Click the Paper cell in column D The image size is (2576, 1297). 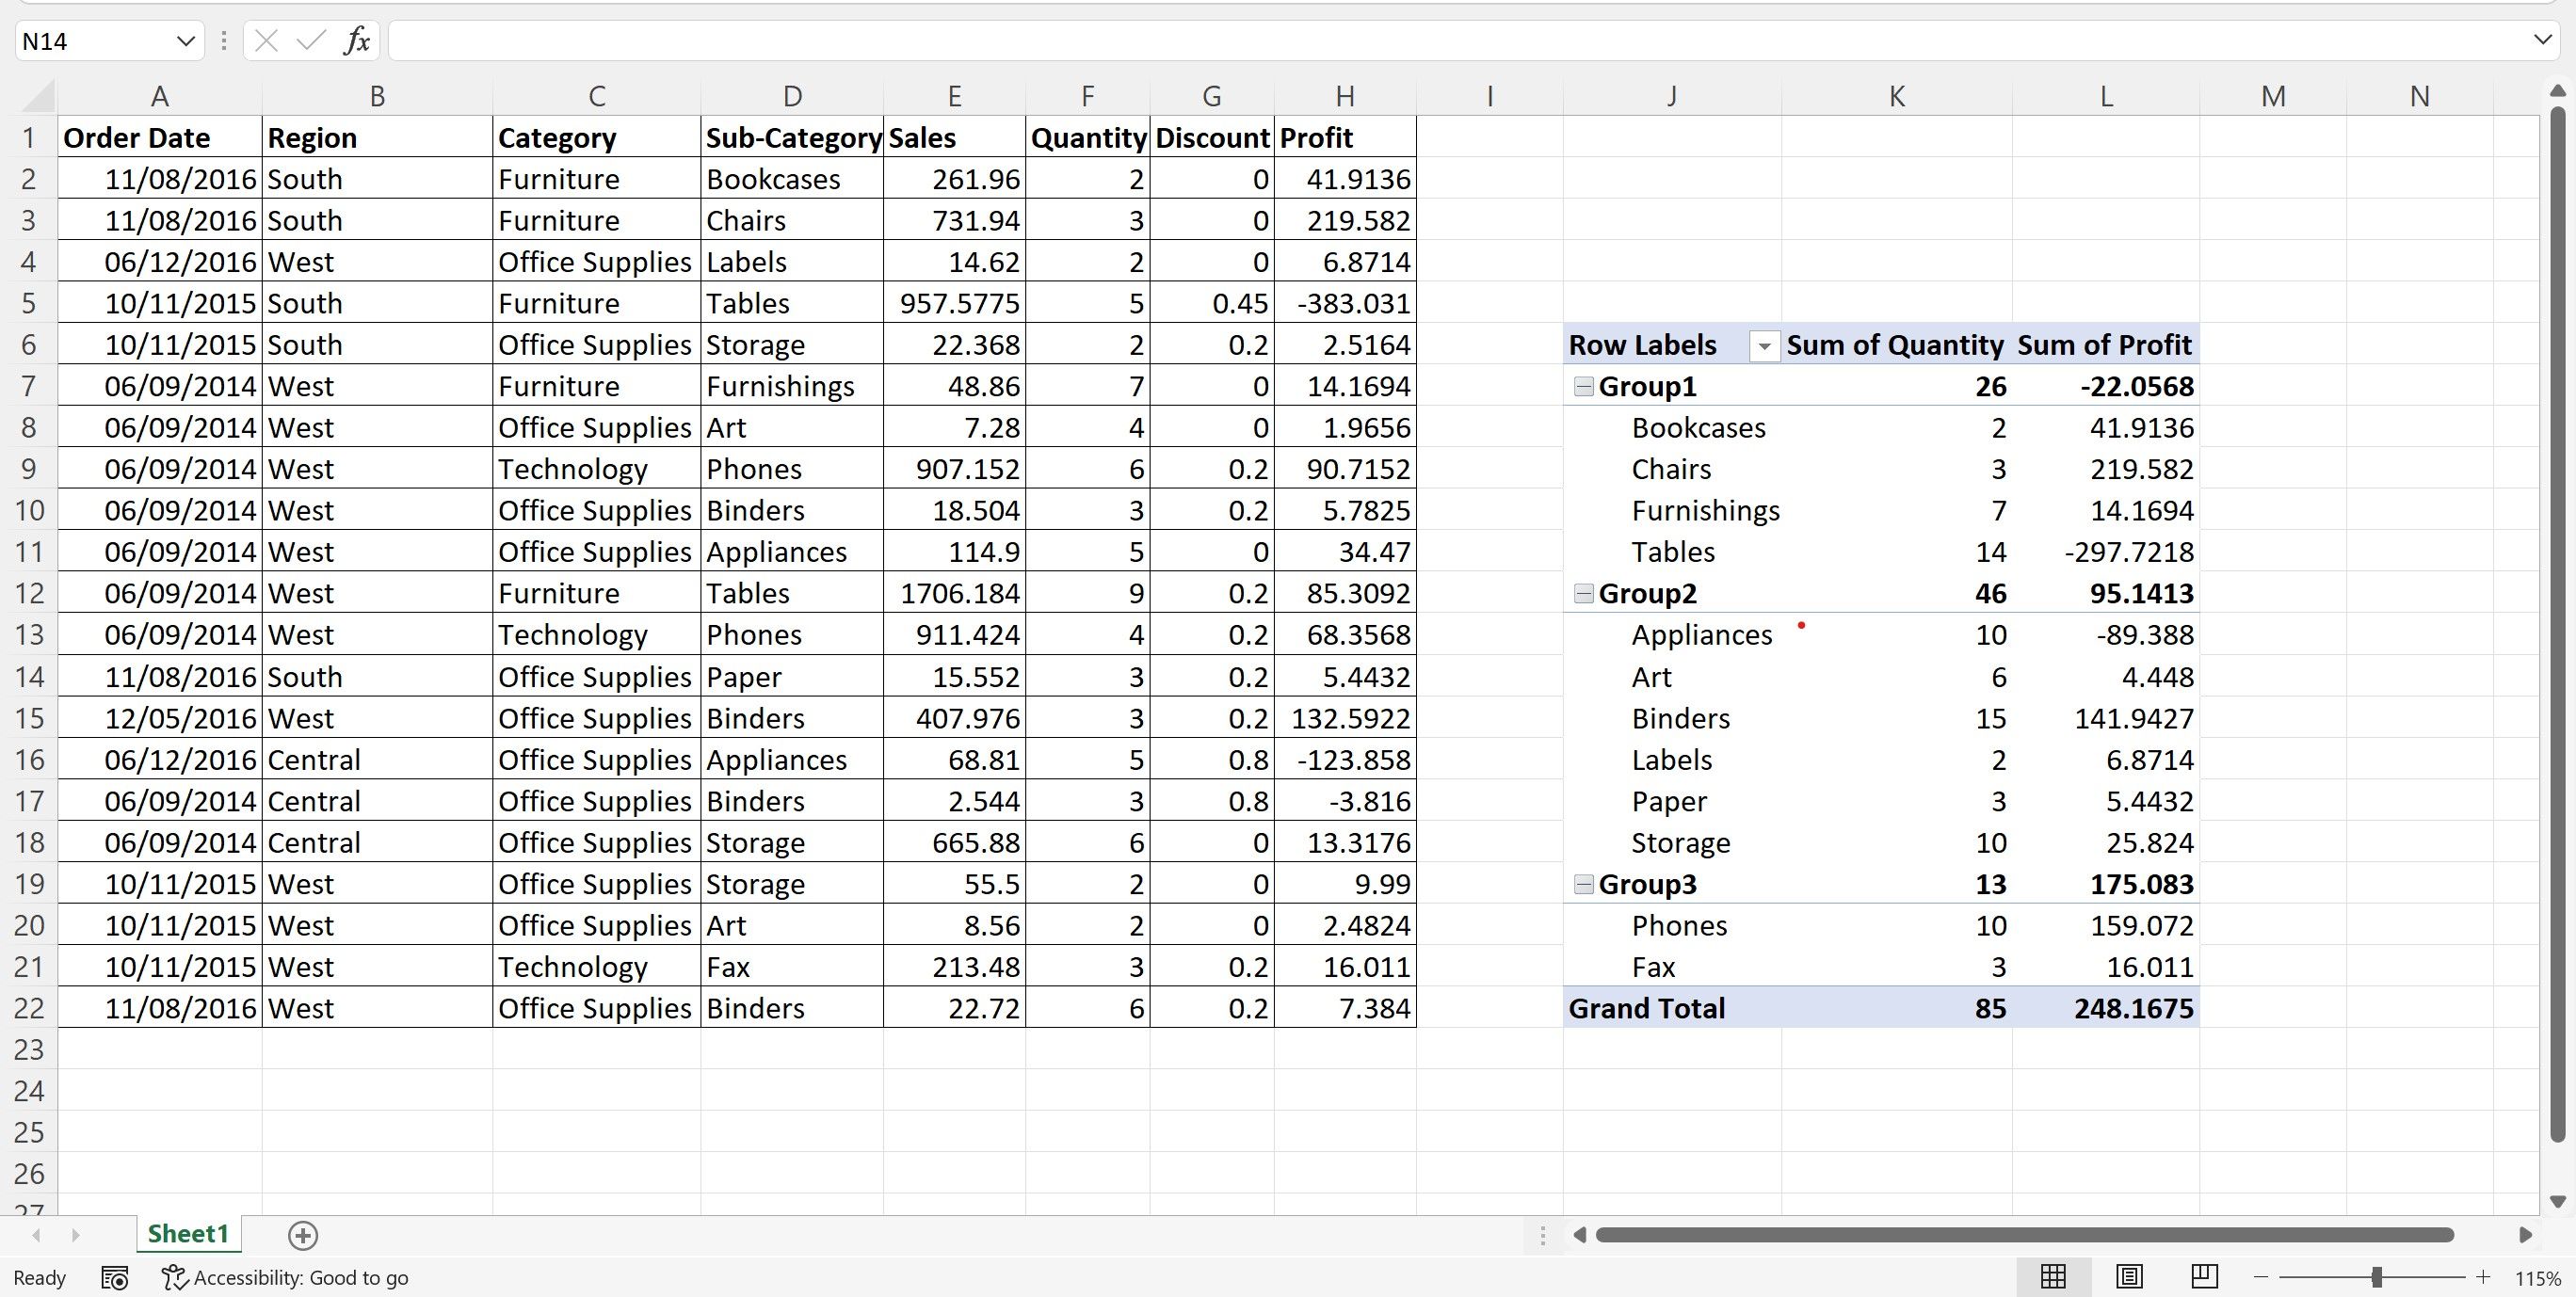click(x=792, y=677)
